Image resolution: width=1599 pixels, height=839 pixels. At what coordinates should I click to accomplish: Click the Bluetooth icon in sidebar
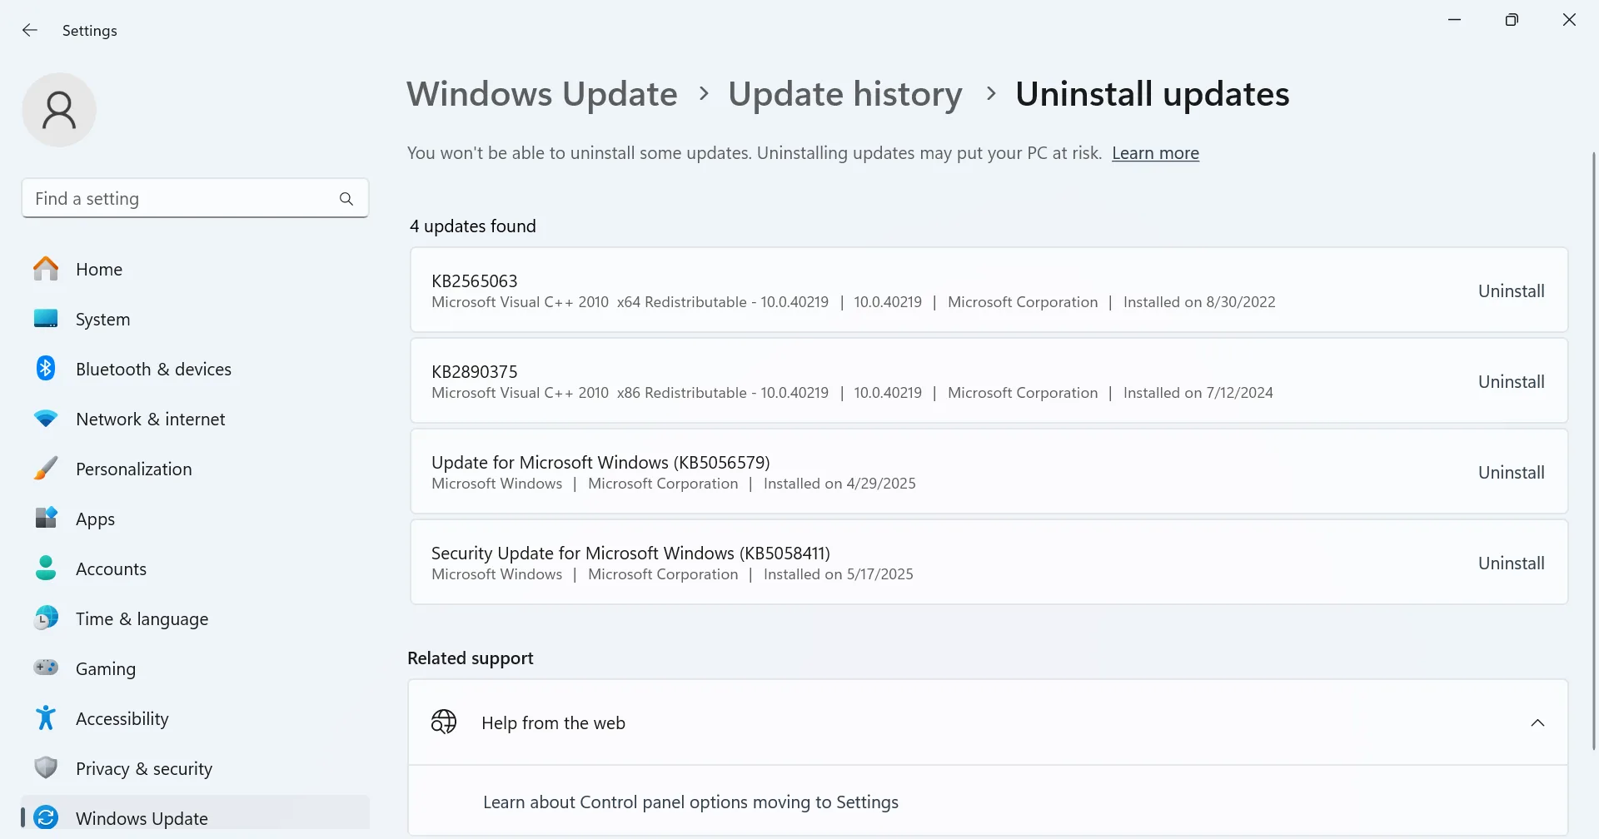point(46,368)
